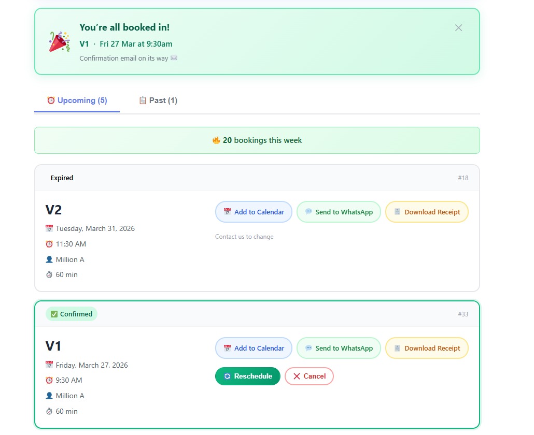
Task: Cancel the V1 booking
Action: [309, 376]
